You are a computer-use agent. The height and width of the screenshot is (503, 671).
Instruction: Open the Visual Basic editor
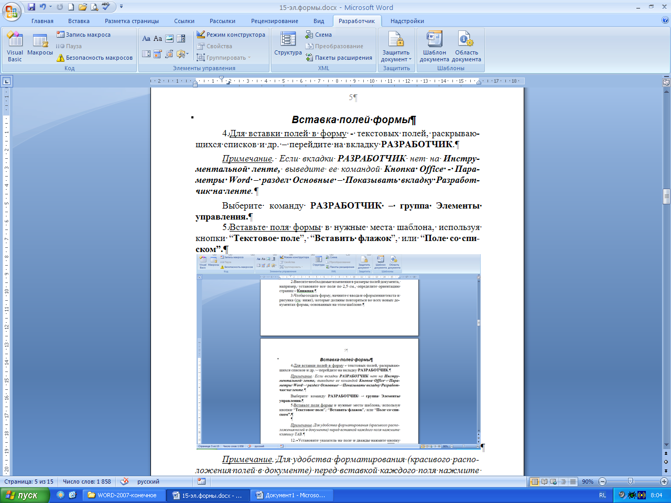(15, 46)
